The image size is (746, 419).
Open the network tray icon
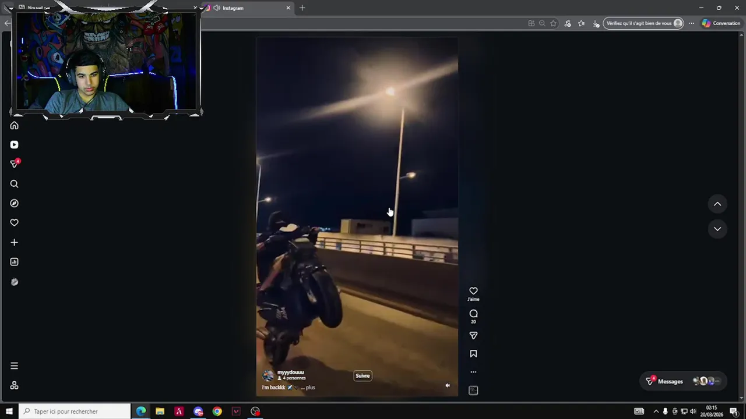click(x=684, y=411)
